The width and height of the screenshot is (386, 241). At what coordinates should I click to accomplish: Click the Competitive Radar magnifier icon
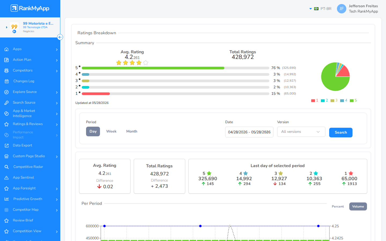tap(7, 167)
